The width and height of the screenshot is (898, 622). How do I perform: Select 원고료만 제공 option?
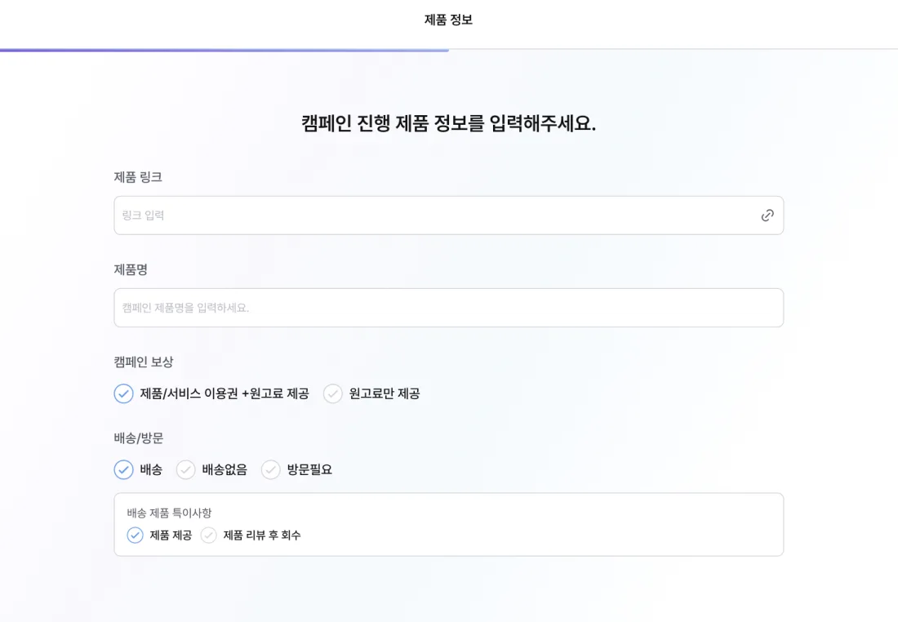pos(371,393)
